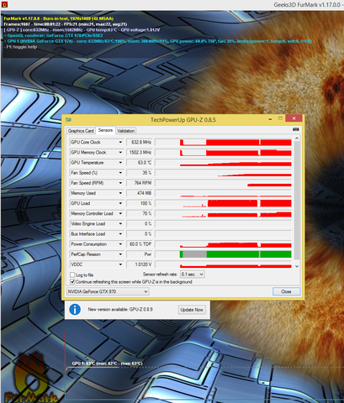Click the GPU-Z camera screenshot icon
The height and width of the screenshot is (403, 344).
(295, 129)
